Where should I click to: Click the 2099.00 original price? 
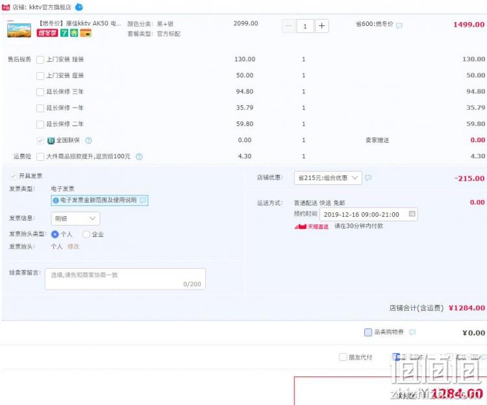click(x=245, y=23)
